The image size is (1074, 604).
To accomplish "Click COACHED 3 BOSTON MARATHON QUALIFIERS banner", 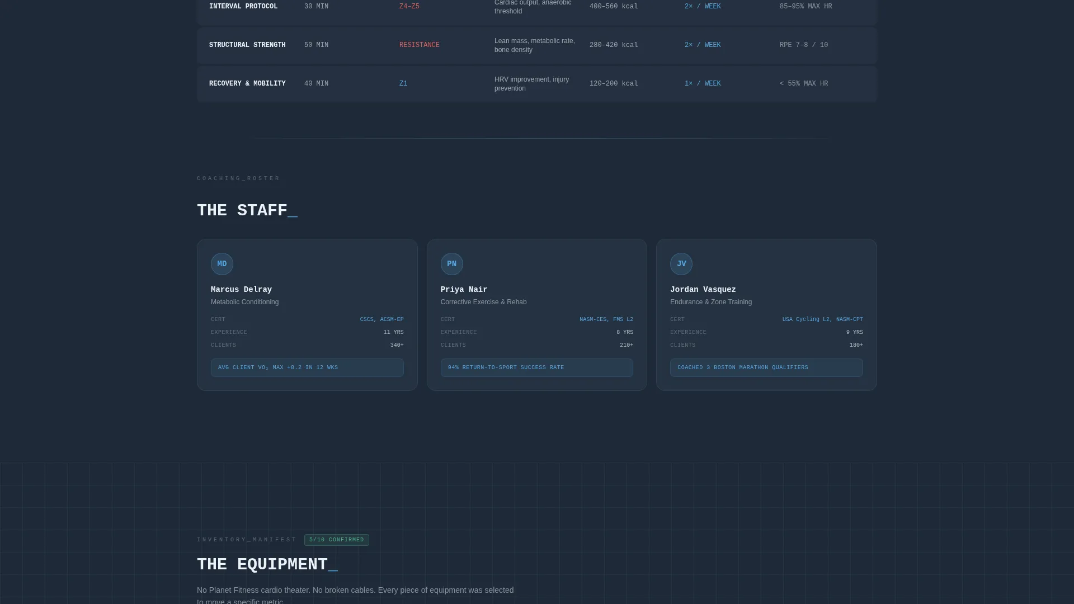I will coord(766,368).
